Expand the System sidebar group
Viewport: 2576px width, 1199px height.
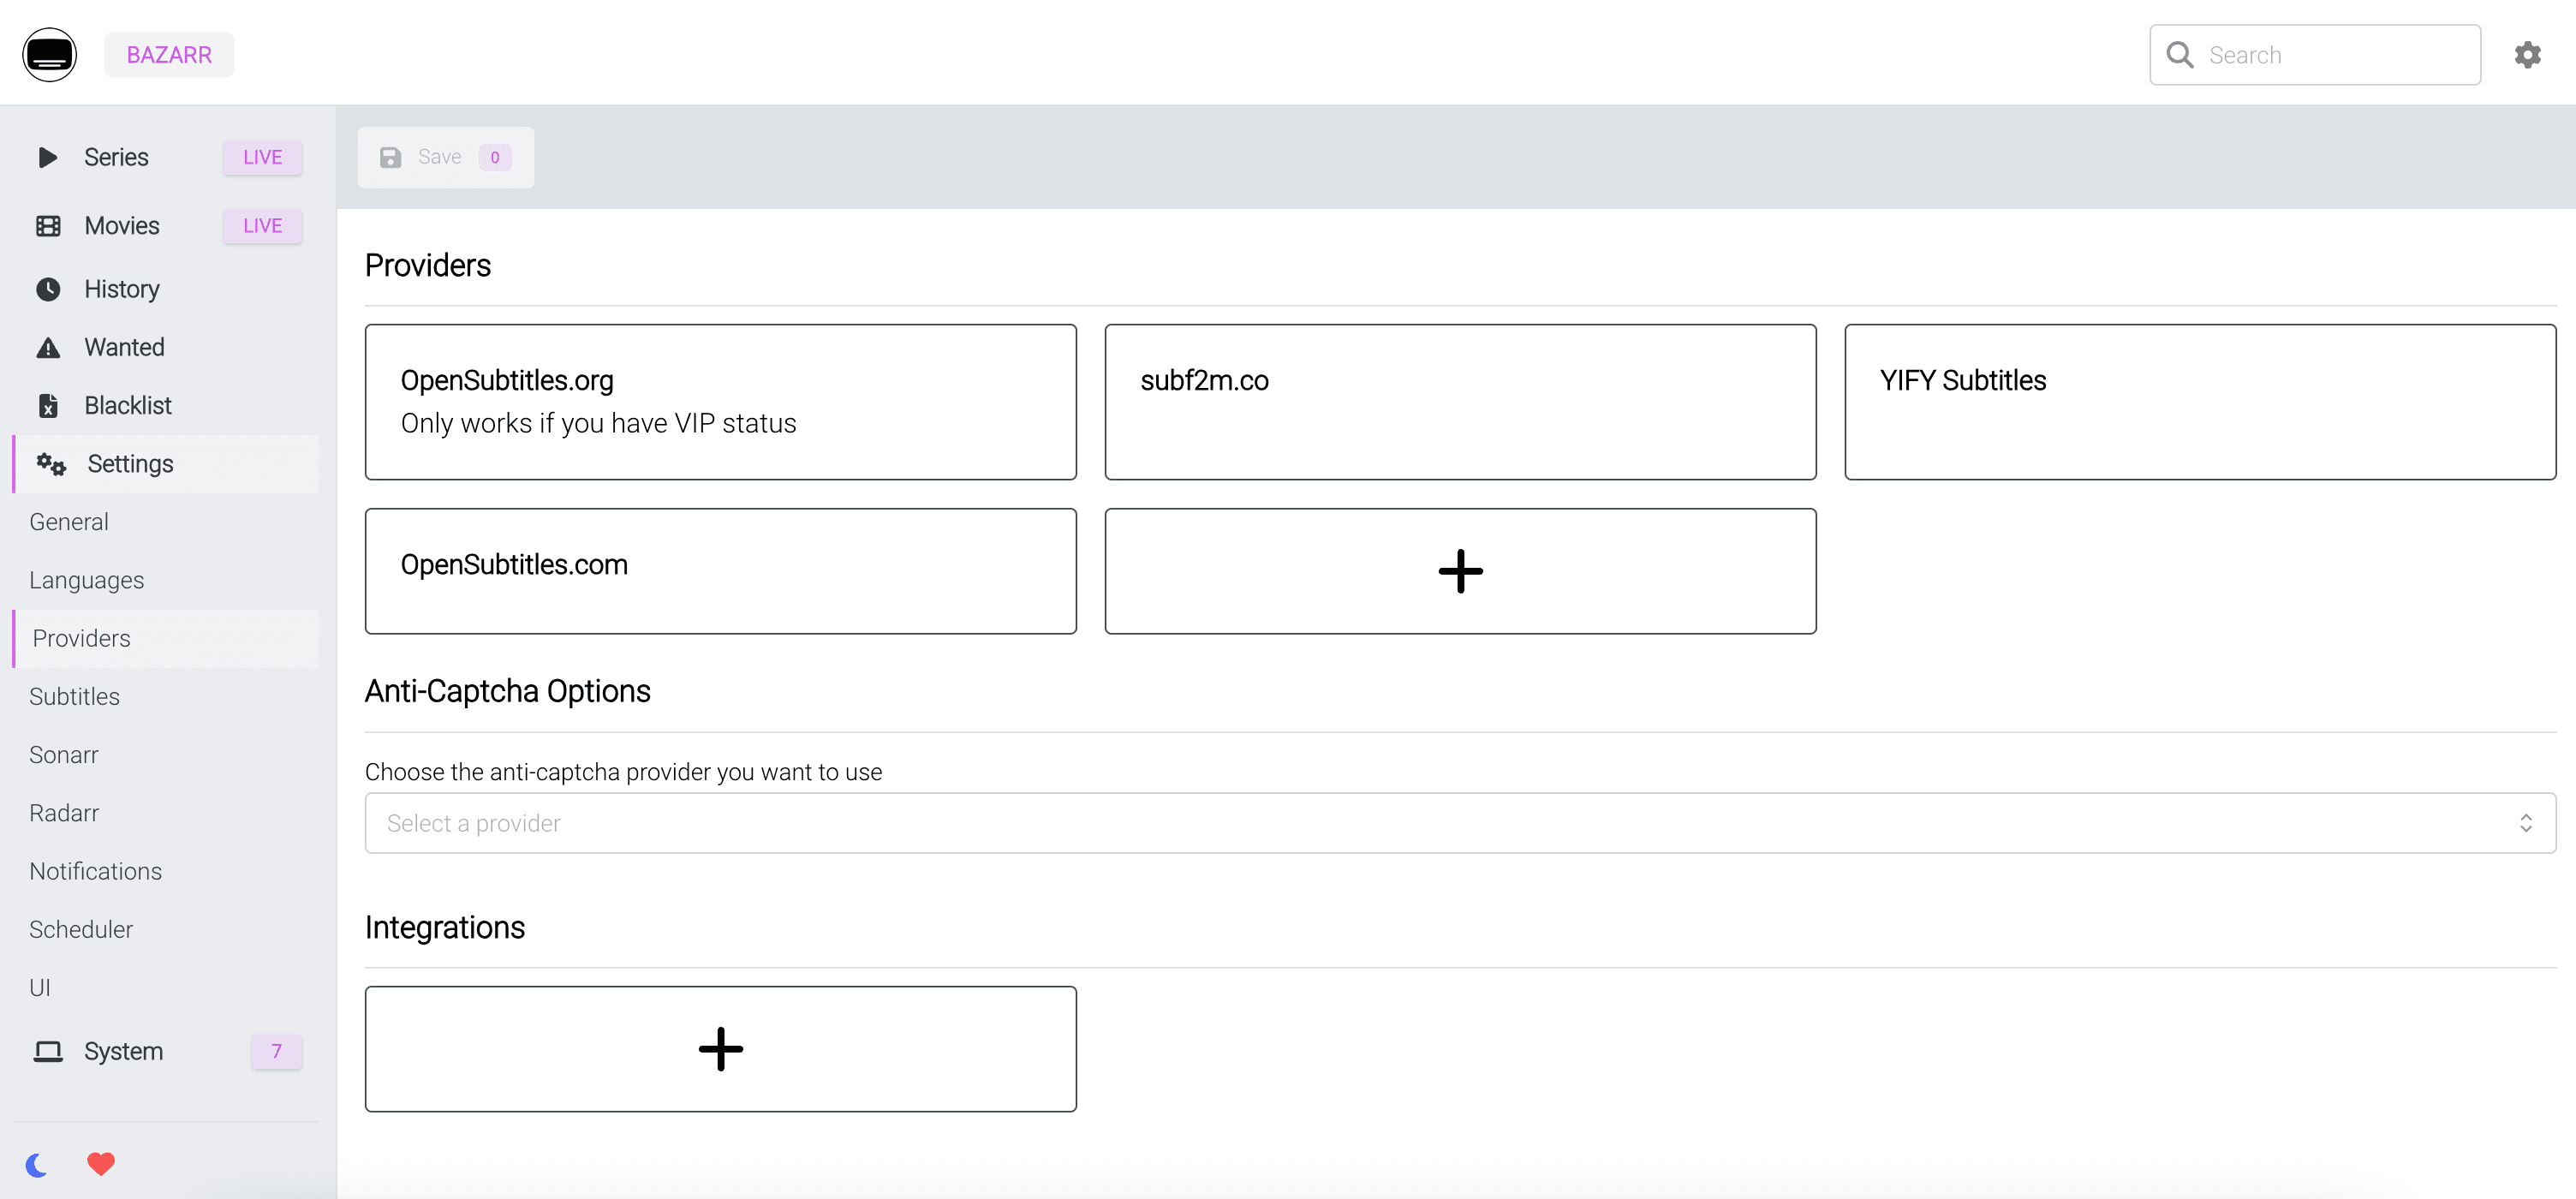[123, 1051]
